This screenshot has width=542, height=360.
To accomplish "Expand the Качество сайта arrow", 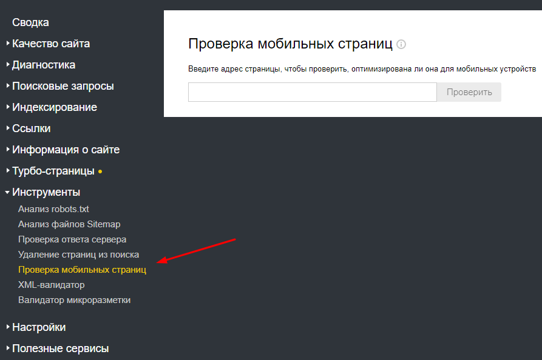I will point(8,43).
